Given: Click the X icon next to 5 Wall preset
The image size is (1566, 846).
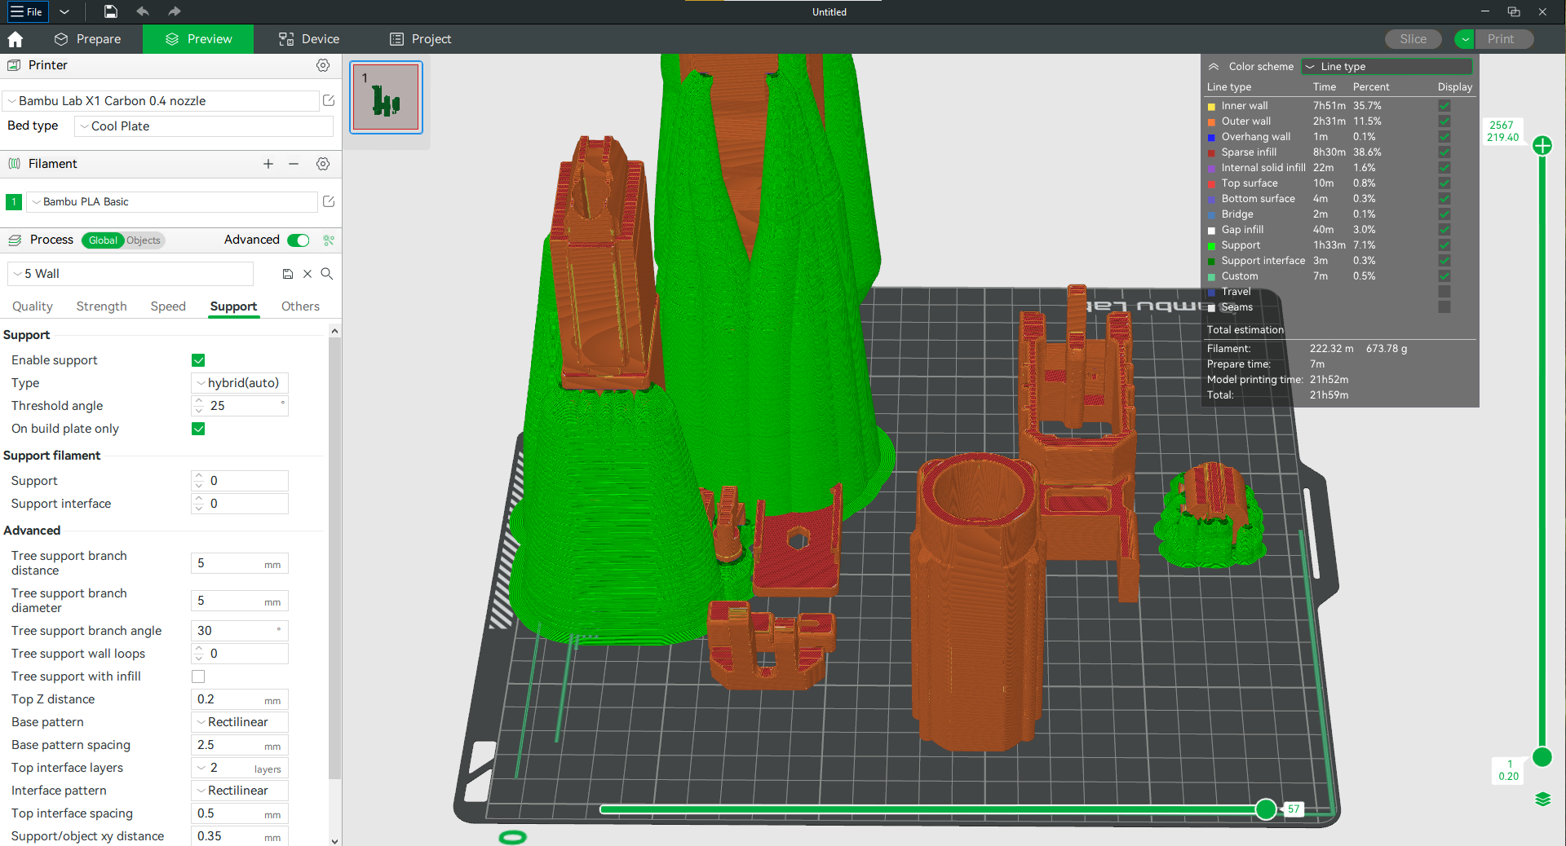Looking at the screenshot, I should (x=307, y=274).
